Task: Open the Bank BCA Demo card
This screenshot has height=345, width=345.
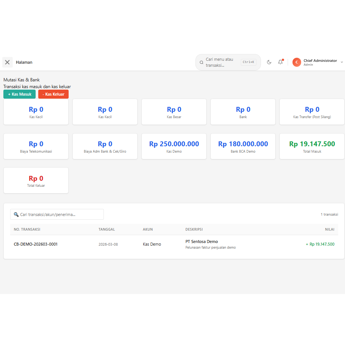Action: [243, 146]
